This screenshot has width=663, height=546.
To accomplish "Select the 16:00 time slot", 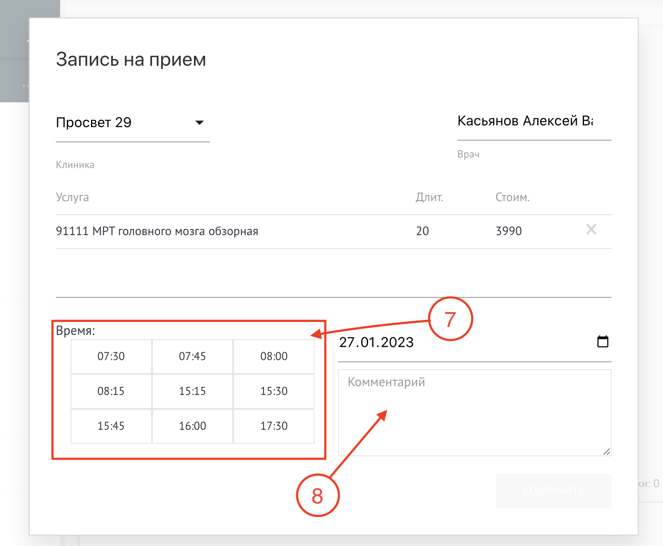I will point(193,426).
